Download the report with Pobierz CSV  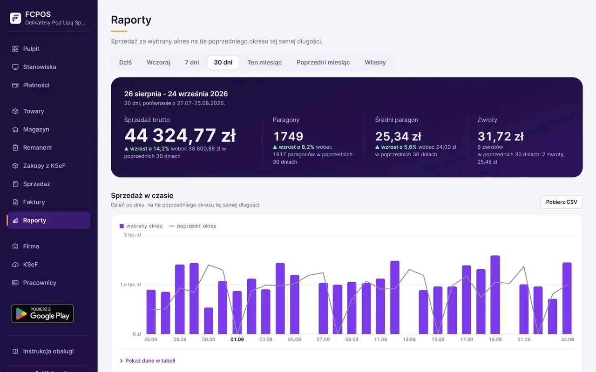tap(562, 202)
